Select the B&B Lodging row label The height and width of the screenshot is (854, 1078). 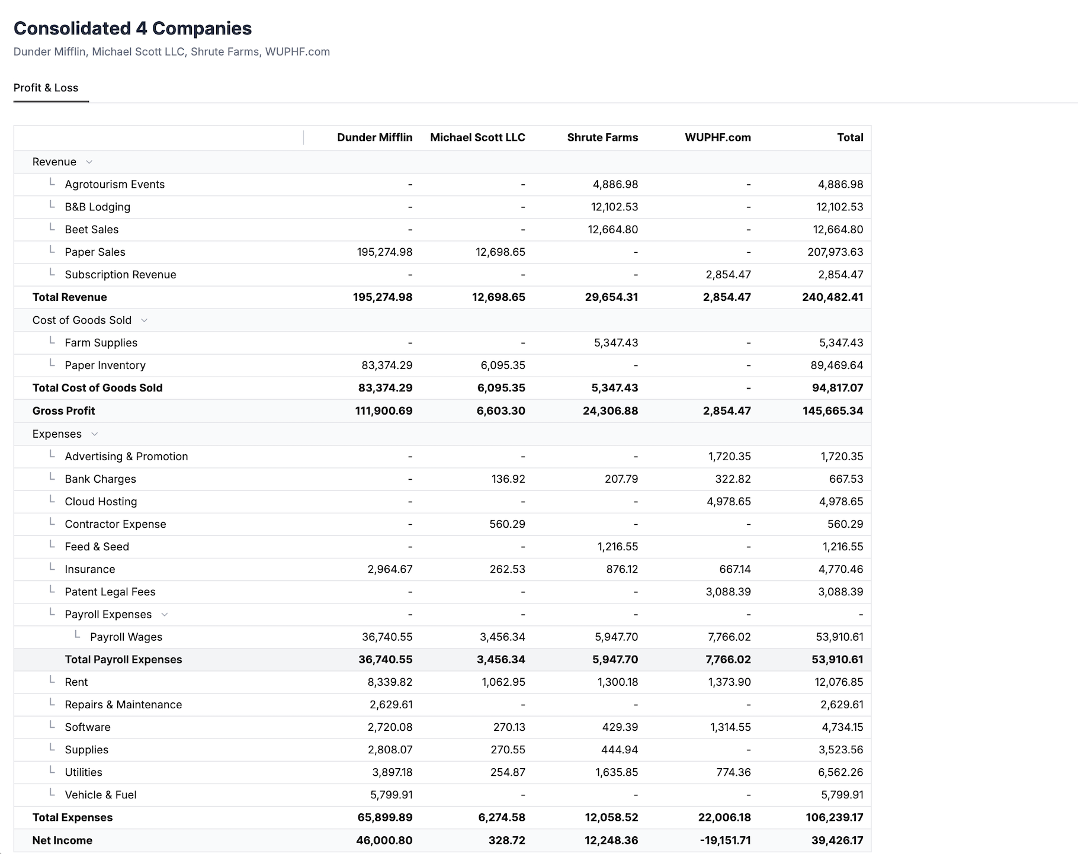98,207
